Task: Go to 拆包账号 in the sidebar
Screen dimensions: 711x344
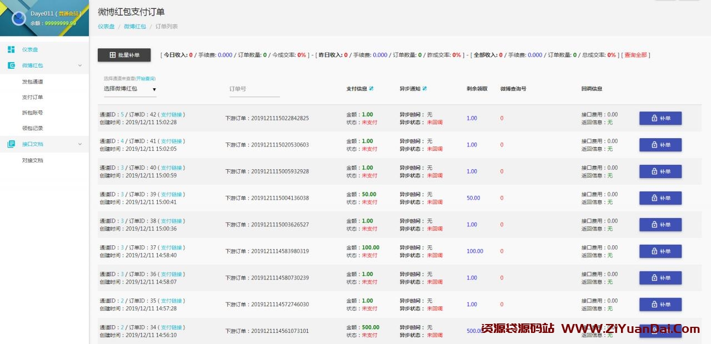Action: point(33,113)
